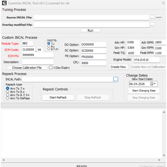The height and width of the screenshot is (167, 167).
Task: Click the Cummins logo icon in title bar
Action: (x=4, y=3)
